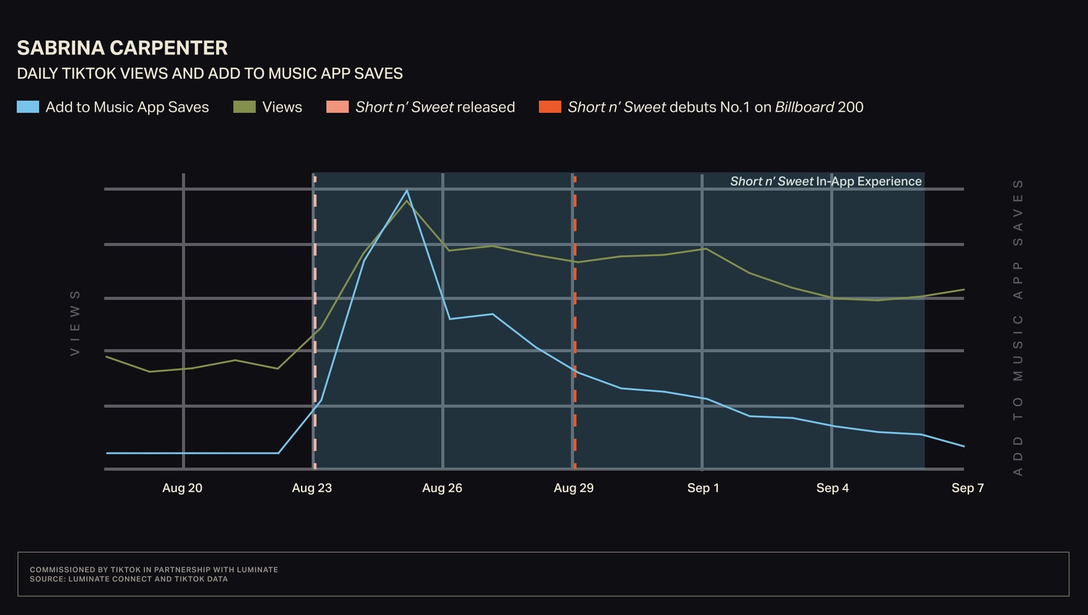Click the blue Add to Music App Saves swatch

28,107
